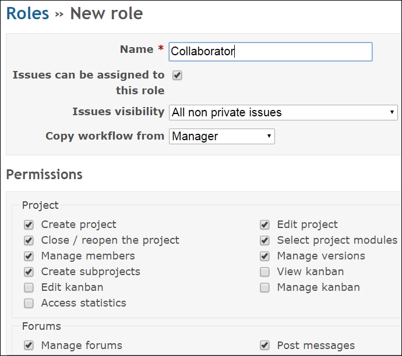Toggle the Post messages checkbox
The height and width of the screenshot is (356, 402).
click(x=265, y=346)
